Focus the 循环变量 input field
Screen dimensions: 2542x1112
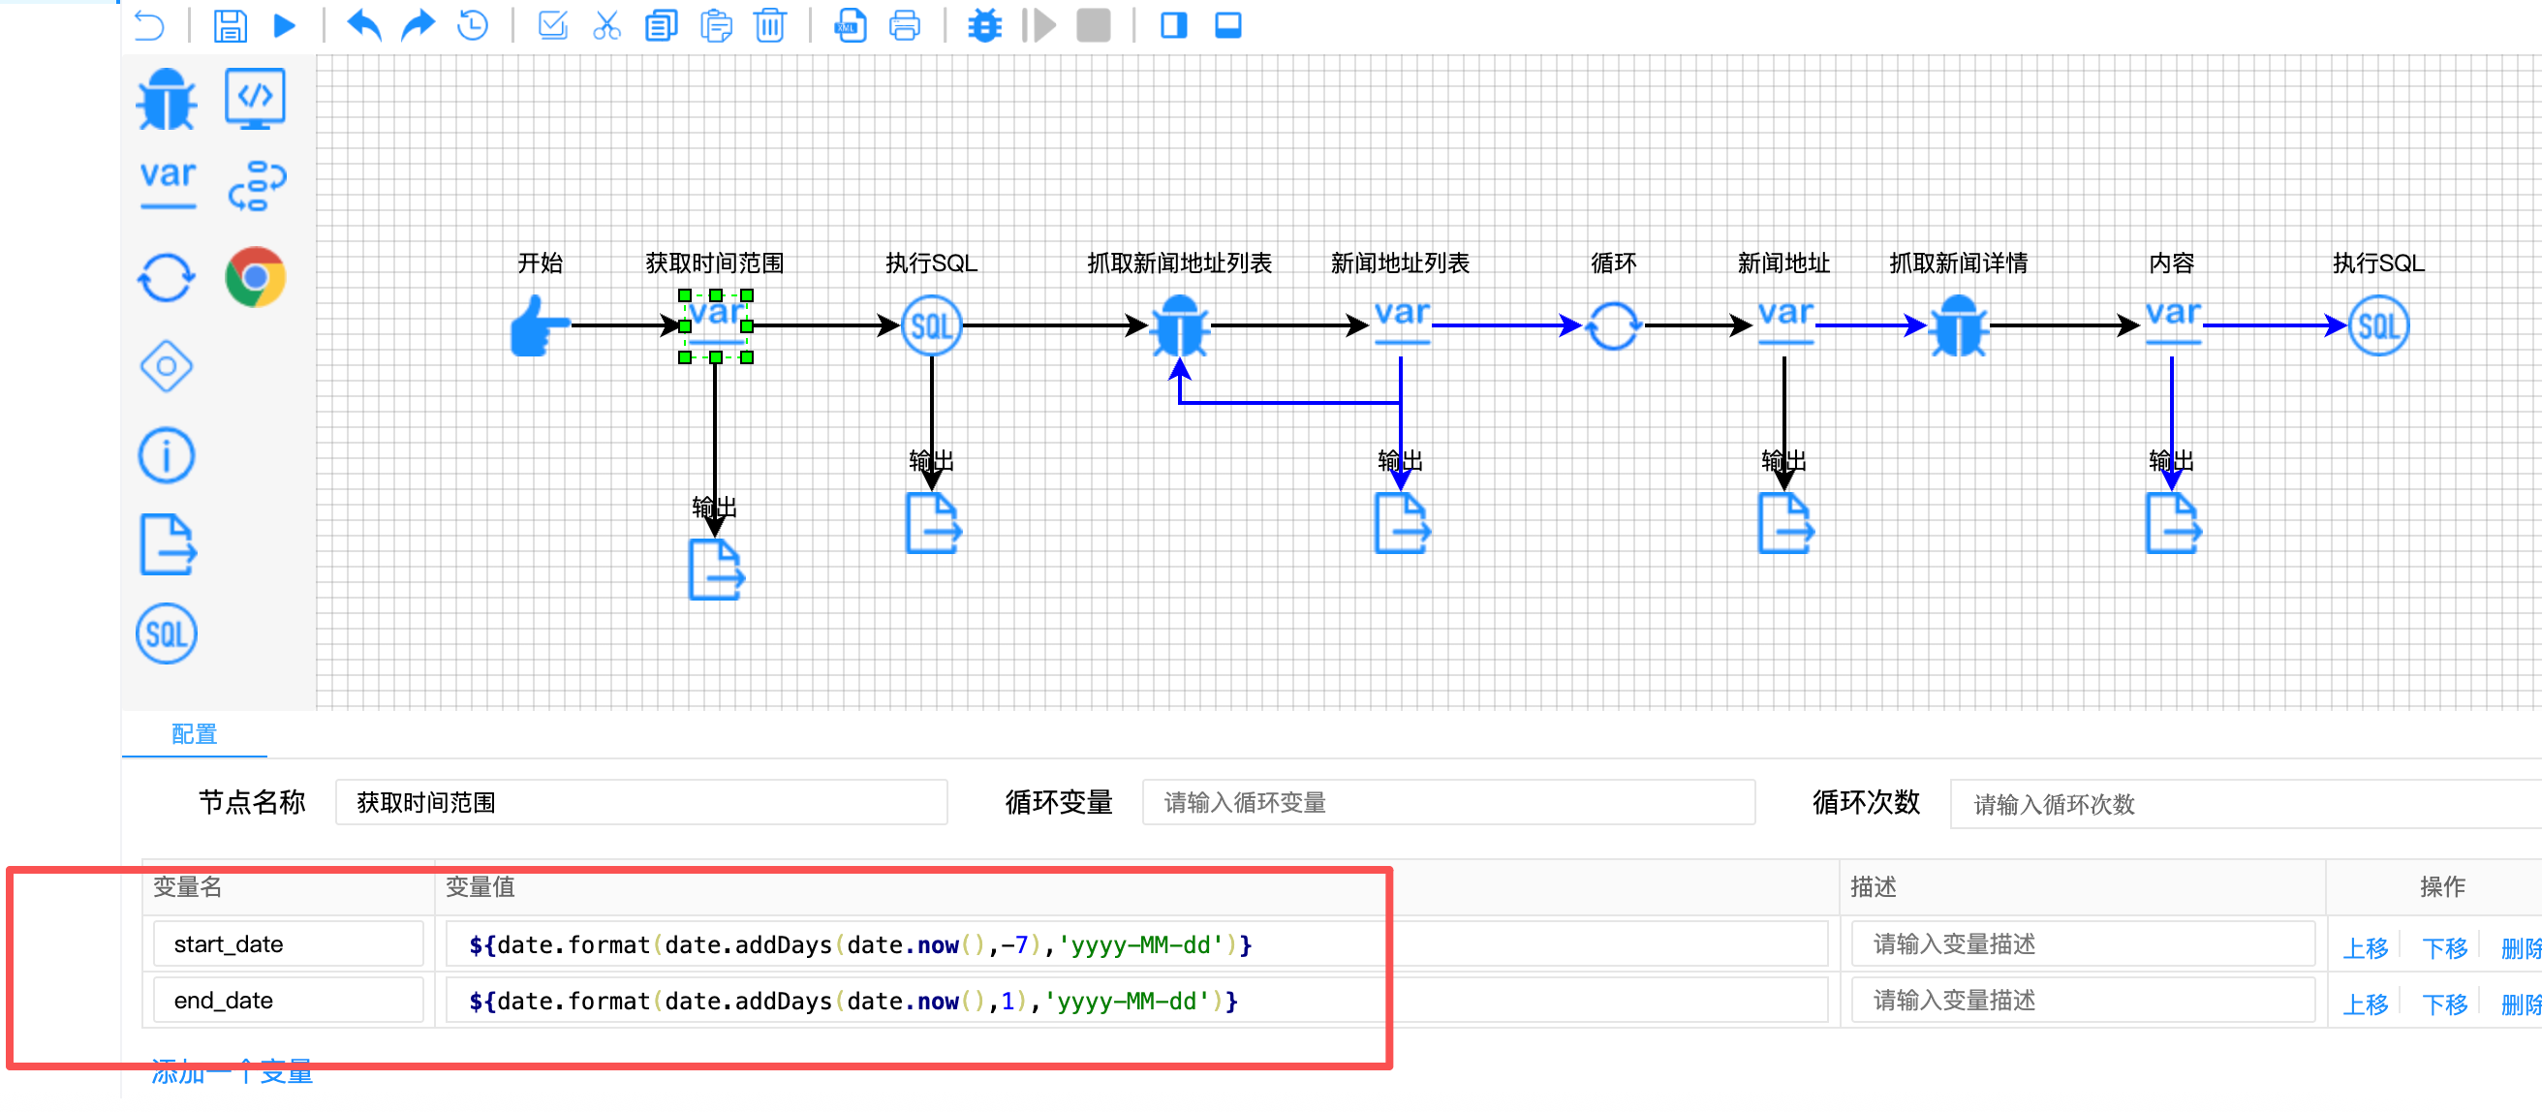pos(1447,802)
